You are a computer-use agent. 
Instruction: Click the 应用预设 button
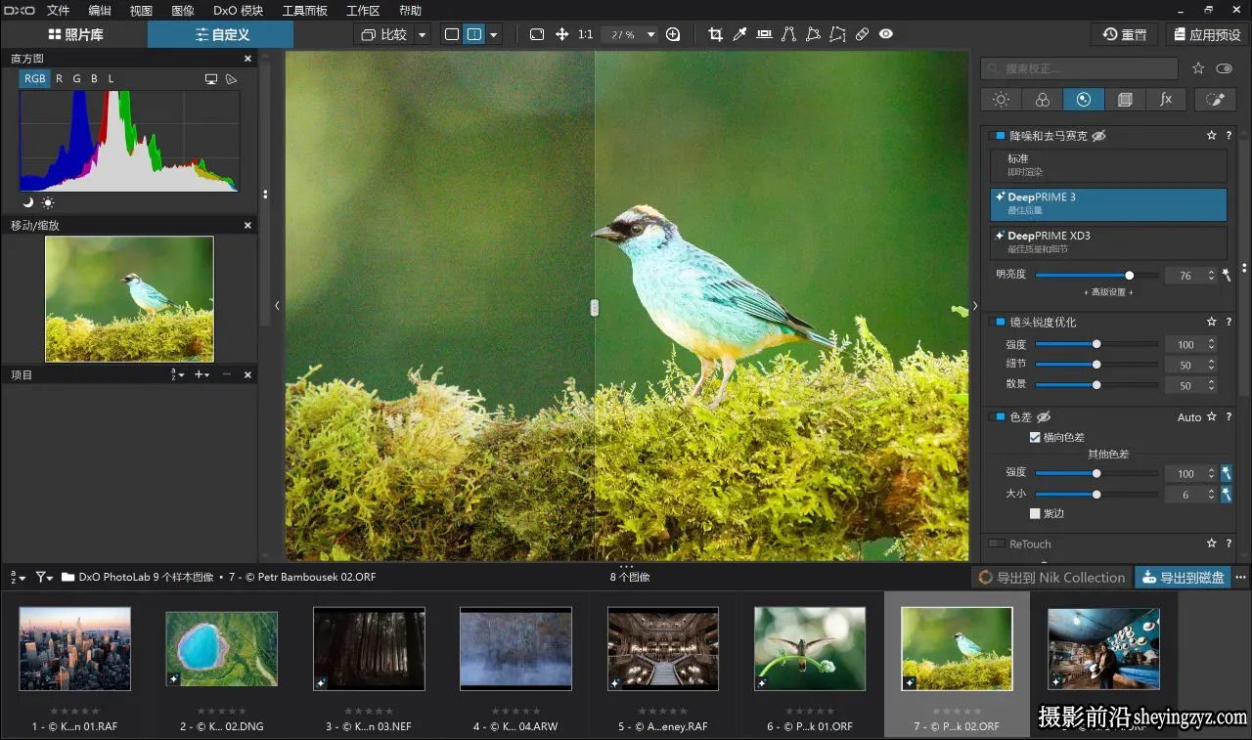coord(1207,34)
